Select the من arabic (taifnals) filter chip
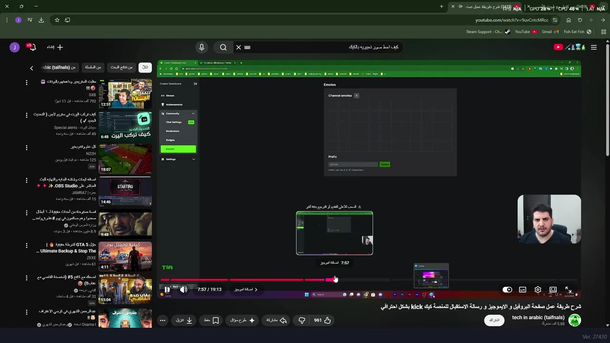This screenshot has height=343, width=610. [x=59, y=68]
